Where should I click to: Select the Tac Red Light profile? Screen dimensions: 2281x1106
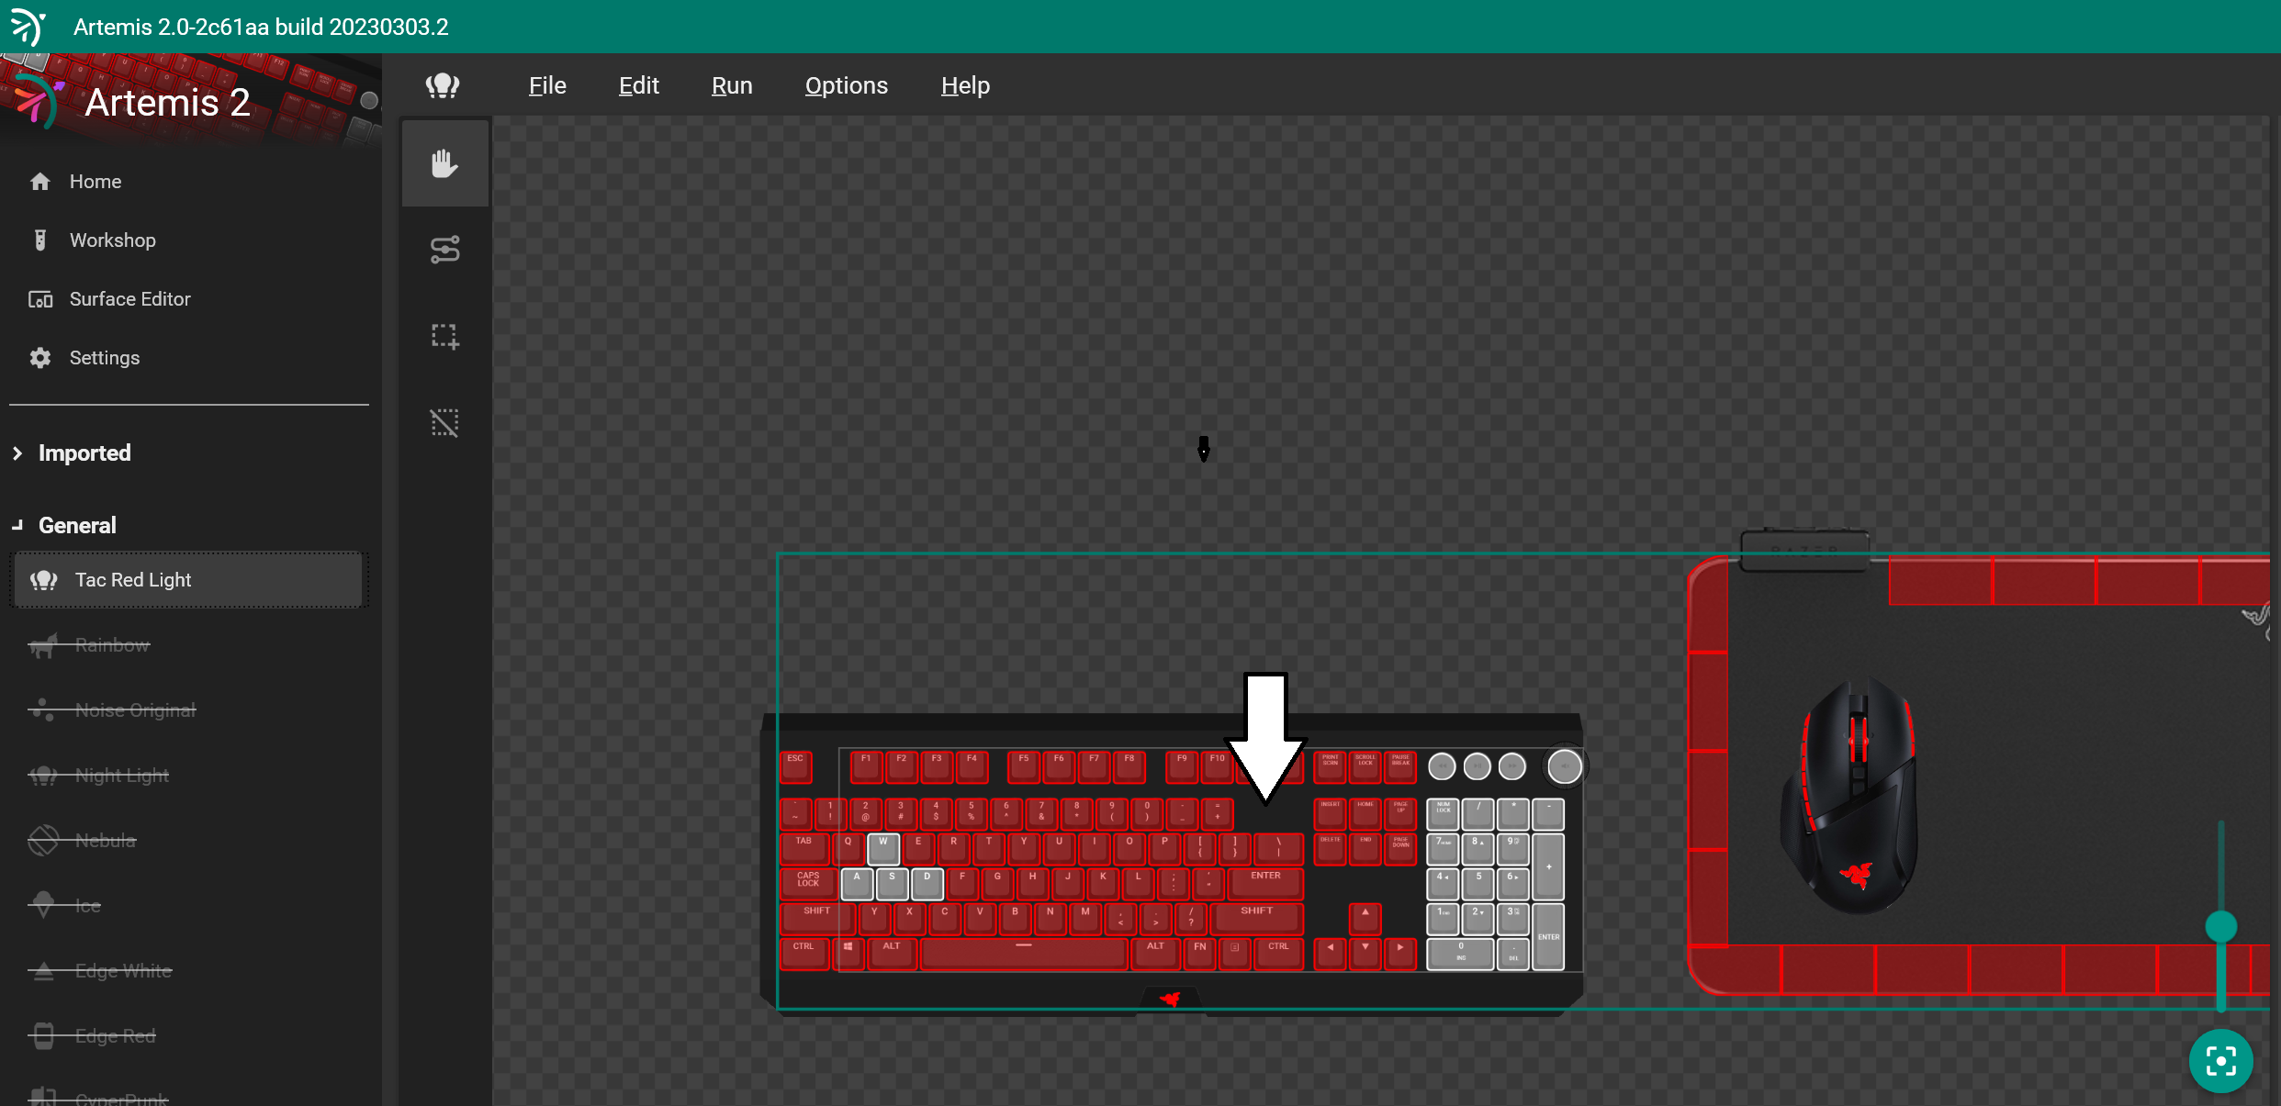[x=133, y=580]
